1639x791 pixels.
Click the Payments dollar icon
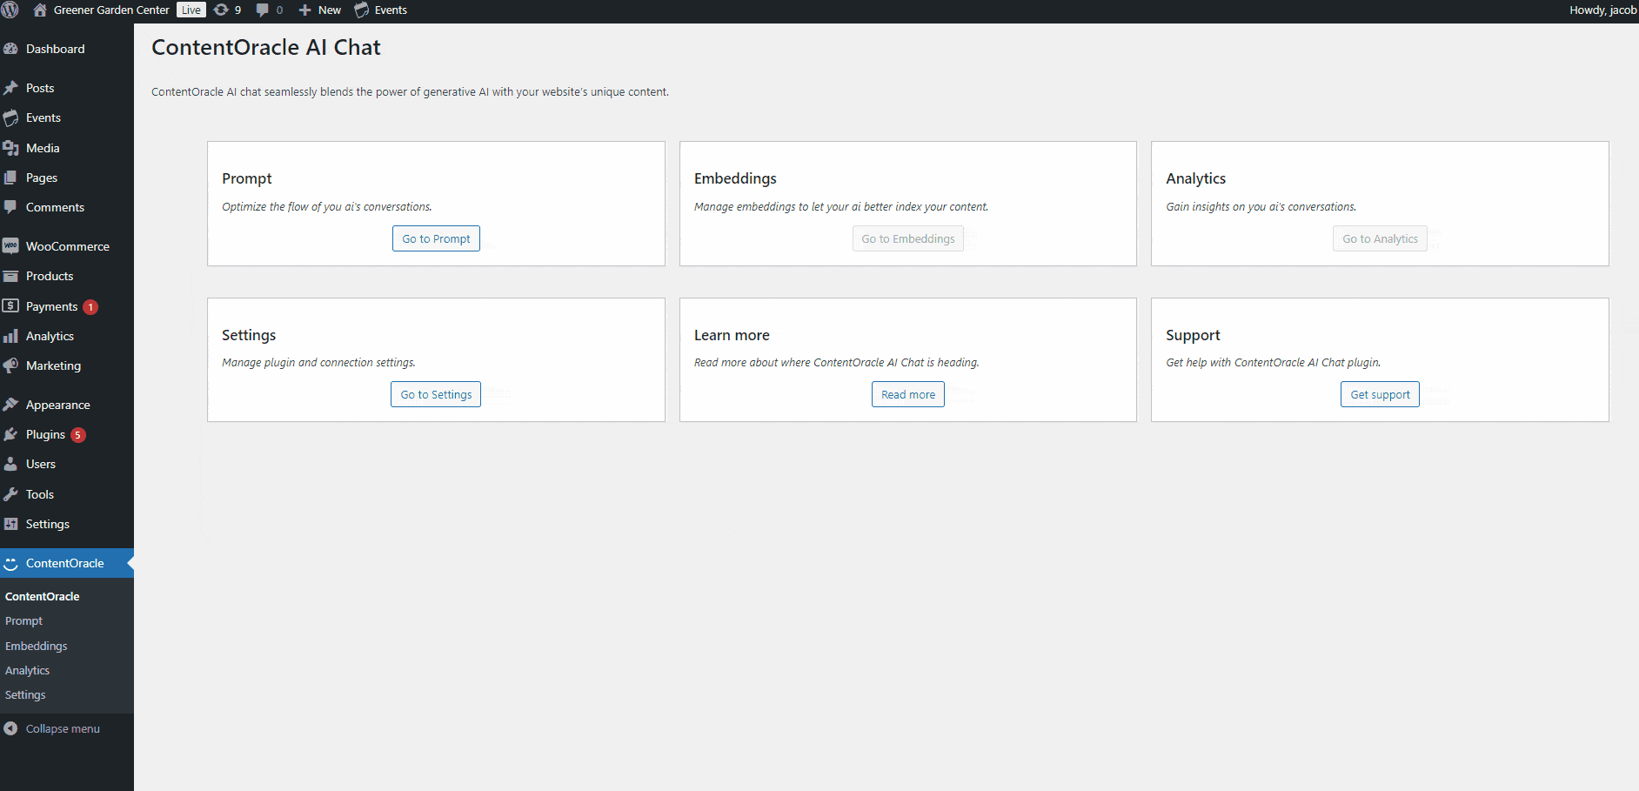coord(10,306)
